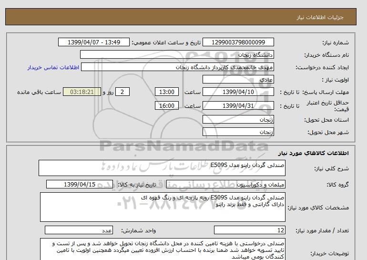Image resolution: width=367 pixels, height=260 pixels.
Task: Click item specifications text area
Action: 163,208
